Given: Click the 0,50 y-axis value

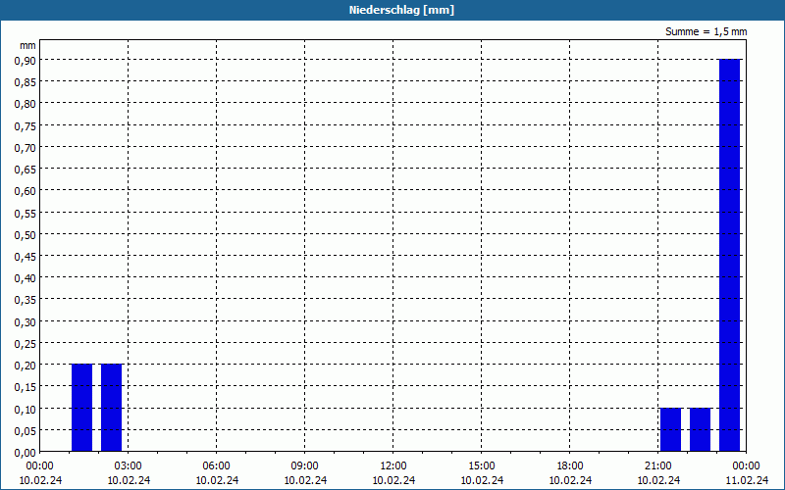Looking at the screenshot, I should [x=26, y=234].
